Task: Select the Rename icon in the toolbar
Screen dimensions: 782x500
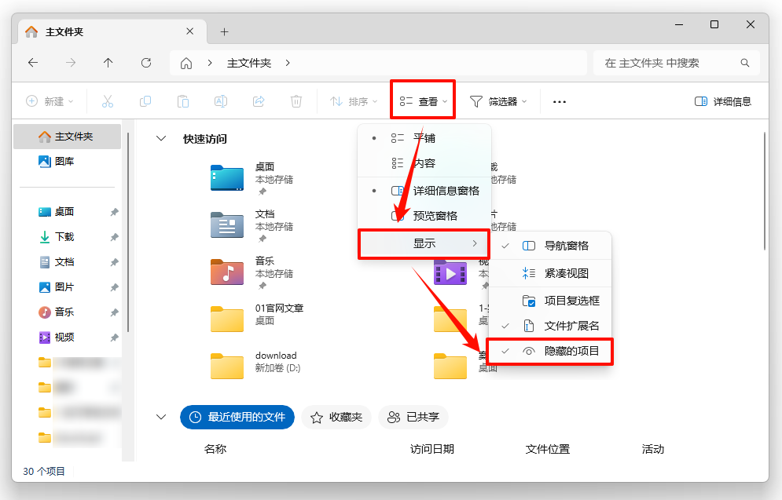Action: [221, 101]
